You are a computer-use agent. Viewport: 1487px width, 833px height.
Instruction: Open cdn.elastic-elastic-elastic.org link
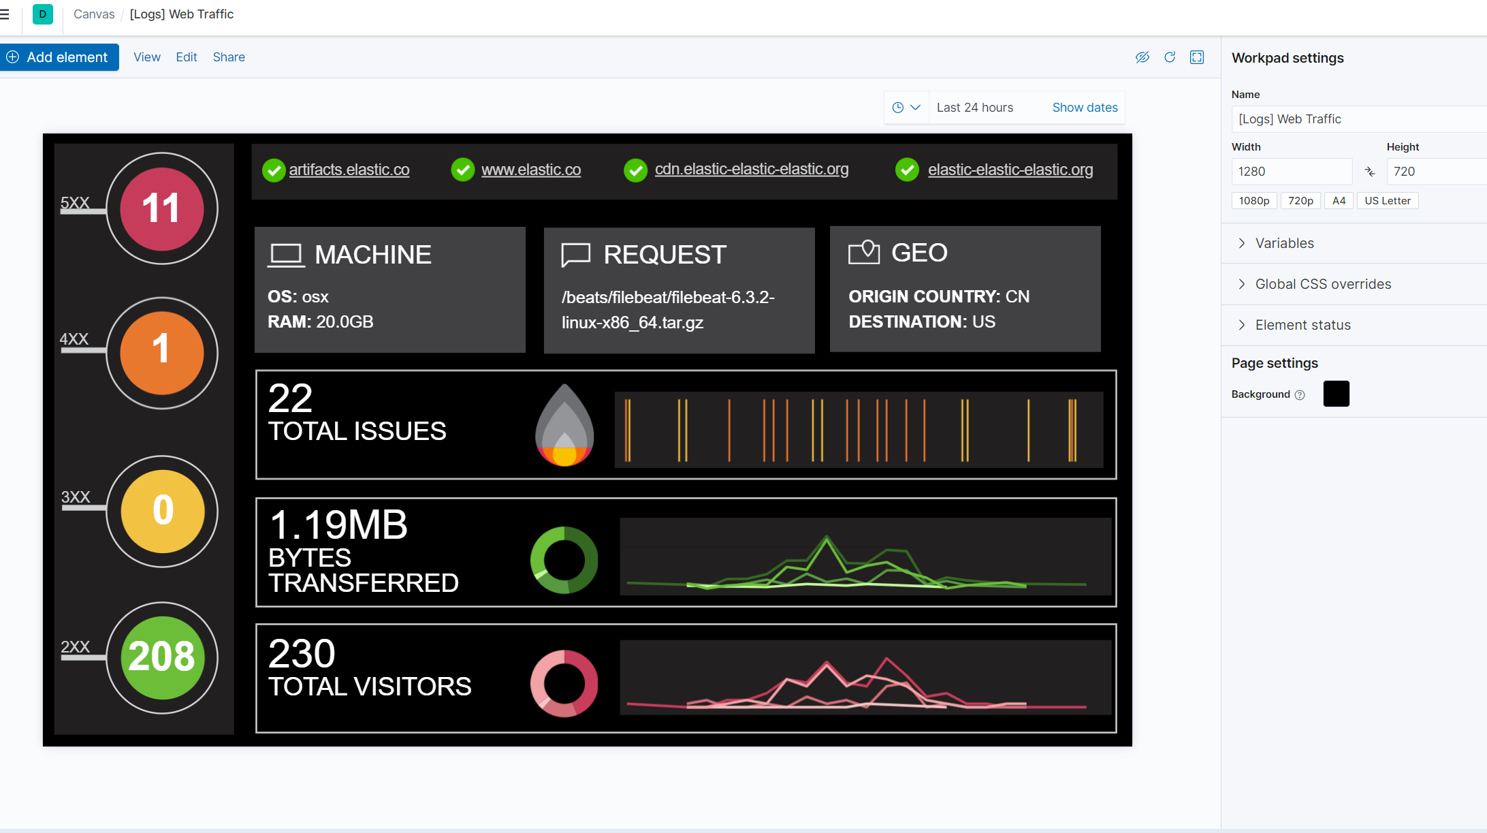[752, 169]
